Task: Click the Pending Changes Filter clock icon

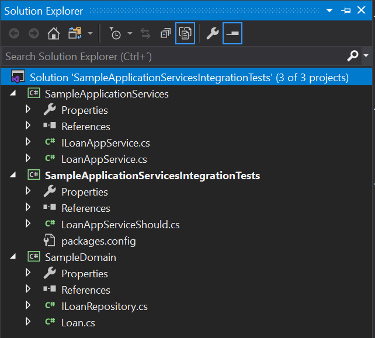Action: [116, 34]
